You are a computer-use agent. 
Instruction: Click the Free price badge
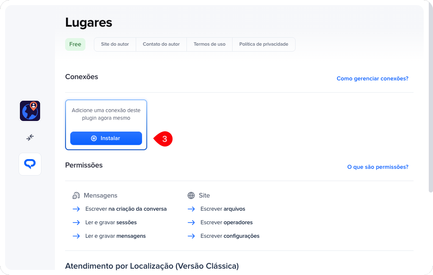coord(75,44)
